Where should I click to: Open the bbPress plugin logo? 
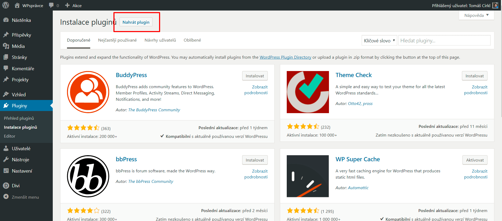88,176
